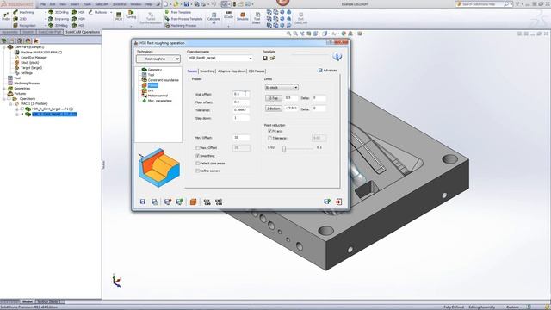Click the GCode ribbon icon
The height and width of the screenshot is (310, 551).
pos(228,15)
